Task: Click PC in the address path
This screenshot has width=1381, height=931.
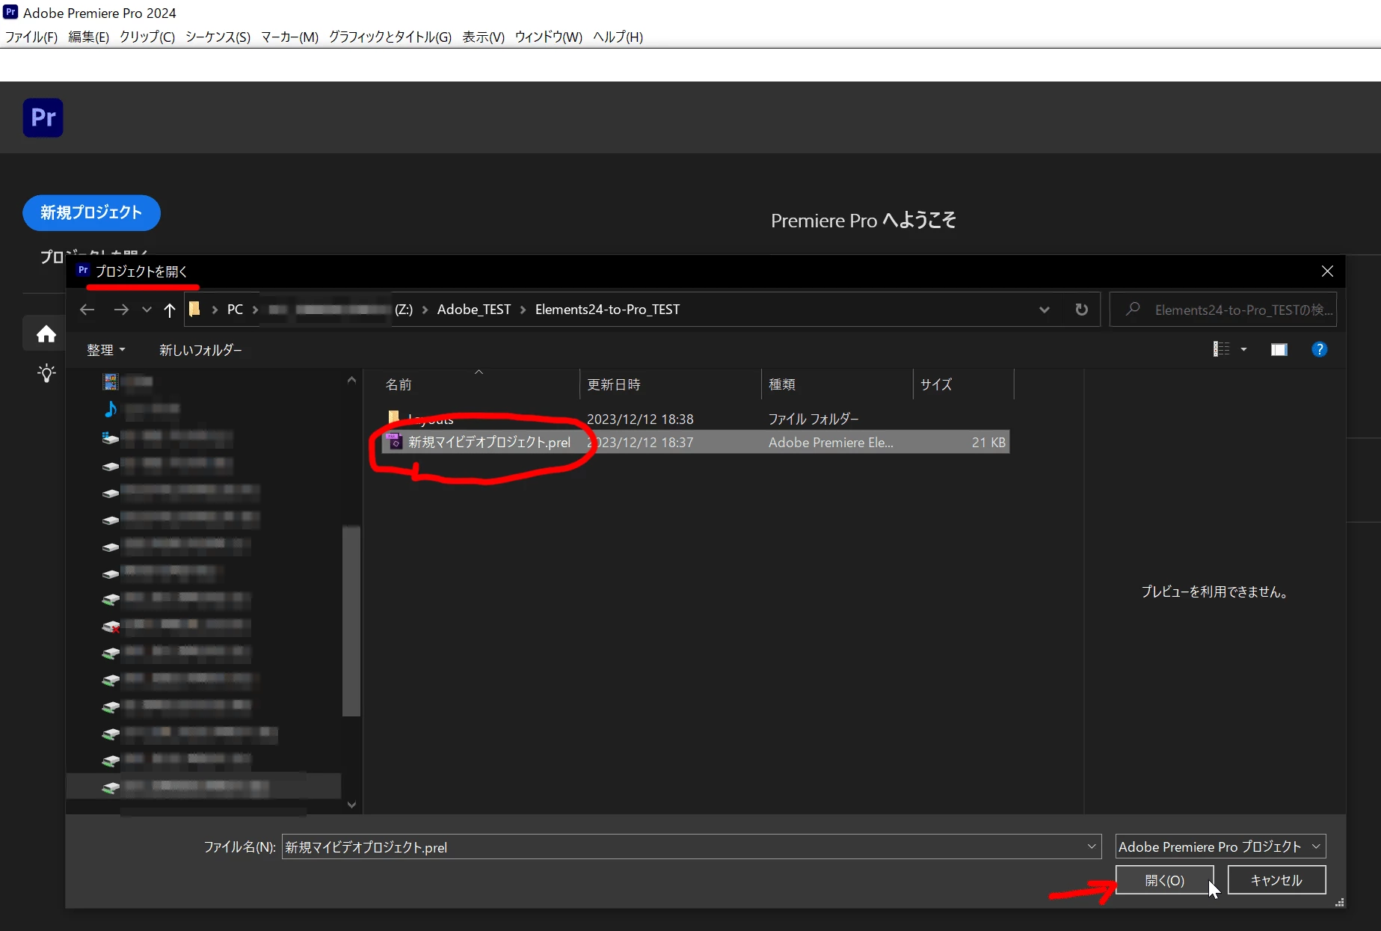Action: pyautogui.click(x=235, y=310)
